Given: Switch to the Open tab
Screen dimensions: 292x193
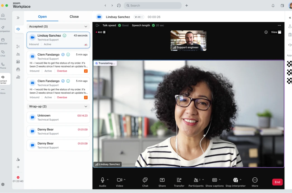Looking at the screenshot, I should [x=43, y=16].
